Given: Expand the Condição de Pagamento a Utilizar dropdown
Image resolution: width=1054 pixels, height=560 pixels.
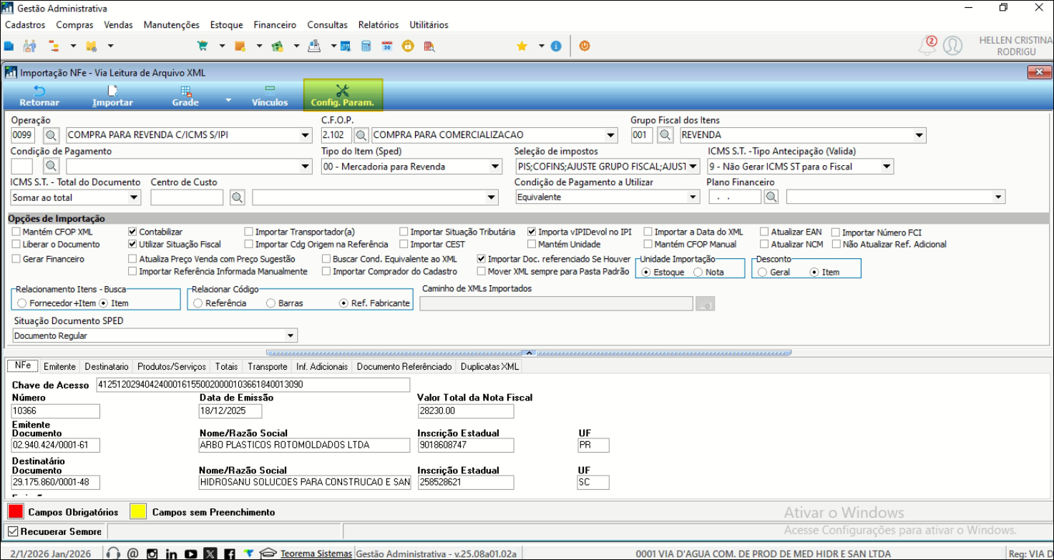Looking at the screenshot, I should tap(692, 197).
